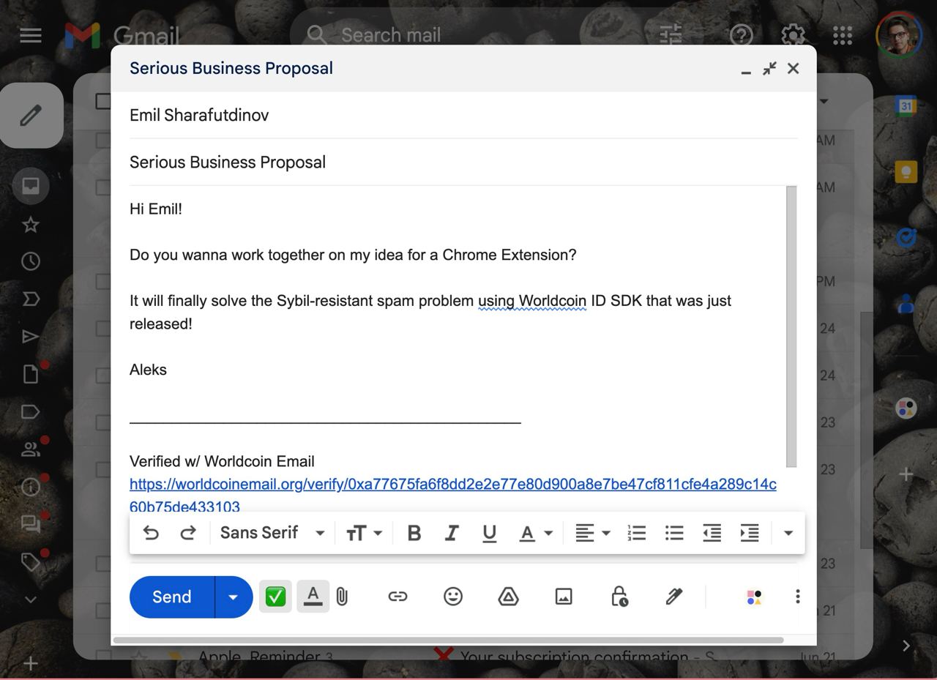The width and height of the screenshot is (937, 680).
Task: Decrease indent of the text
Action: click(712, 533)
